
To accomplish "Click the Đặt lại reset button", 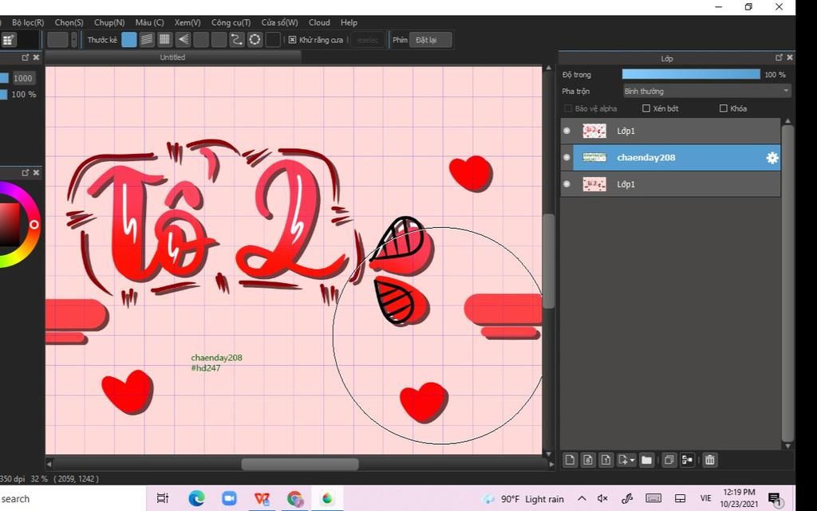I will tap(430, 40).
